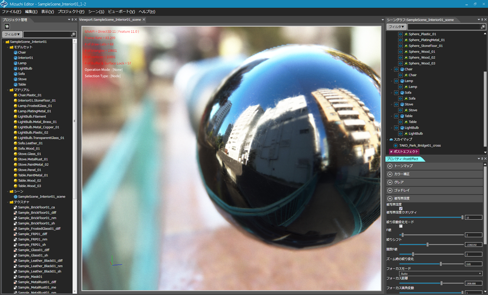Toggle visibility of Sphere_StoneFloor_01

point(401,46)
